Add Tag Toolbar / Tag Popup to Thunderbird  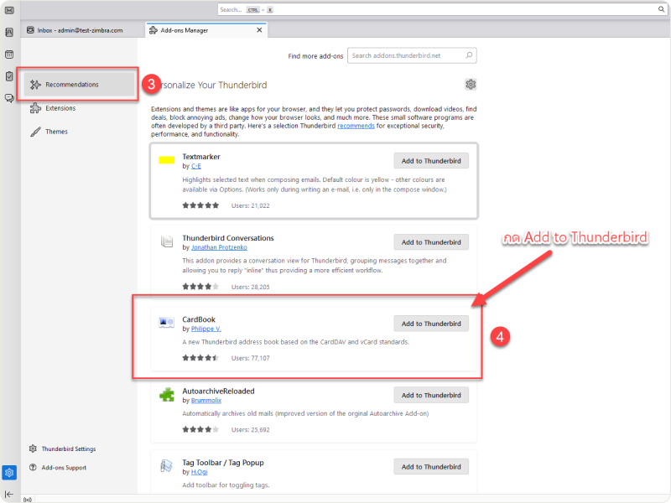pos(431,467)
